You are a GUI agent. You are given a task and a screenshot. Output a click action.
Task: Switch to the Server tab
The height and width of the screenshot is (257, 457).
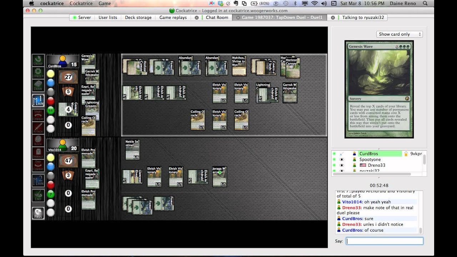click(81, 17)
